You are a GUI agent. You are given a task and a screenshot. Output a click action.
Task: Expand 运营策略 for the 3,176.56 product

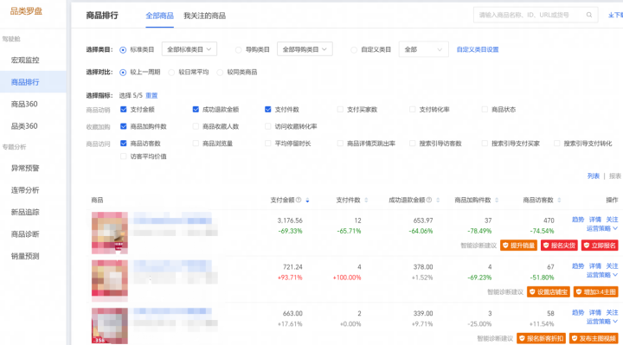point(602,228)
